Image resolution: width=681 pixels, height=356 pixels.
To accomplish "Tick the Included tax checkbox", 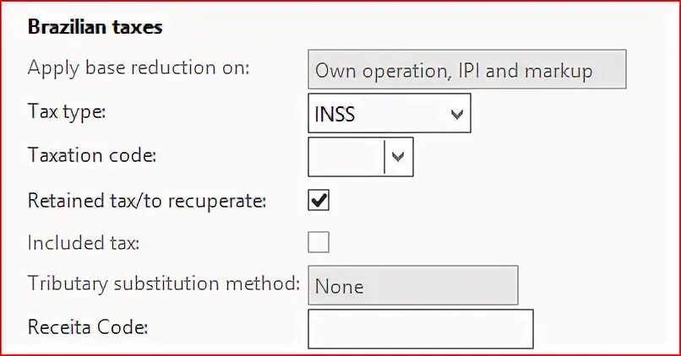I will click(x=319, y=244).
